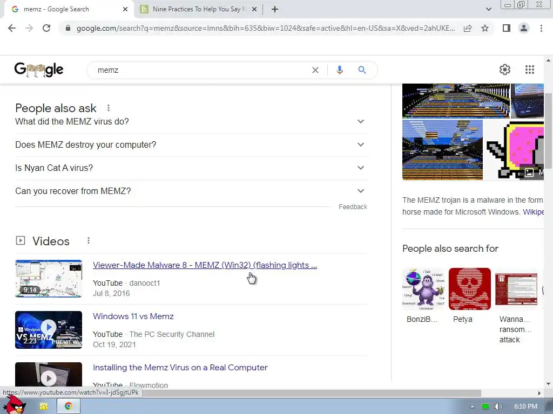The width and height of the screenshot is (553, 414).
Task: Open Windows 11 vs Memz video link
Action: pos(133,316)
